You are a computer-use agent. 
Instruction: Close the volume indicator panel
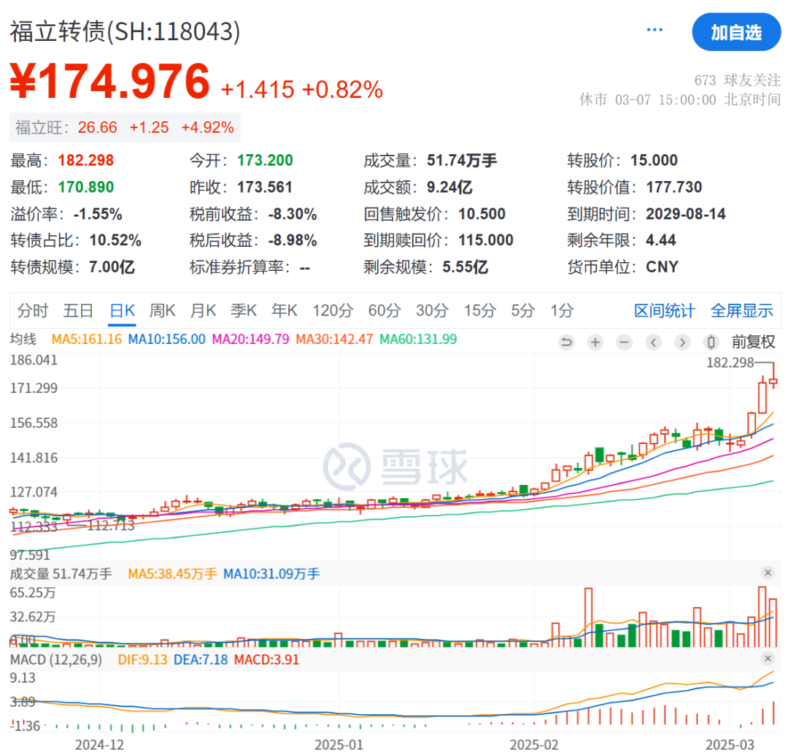point(768,573)
